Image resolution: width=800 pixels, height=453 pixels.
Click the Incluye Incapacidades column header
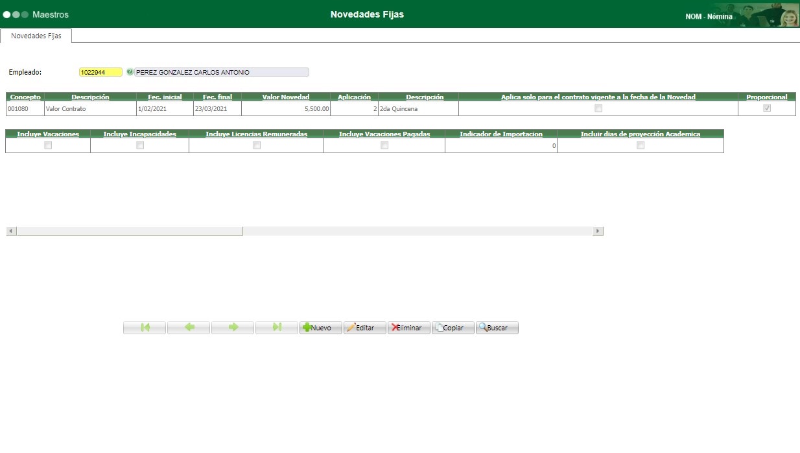[x=139, y=134]
